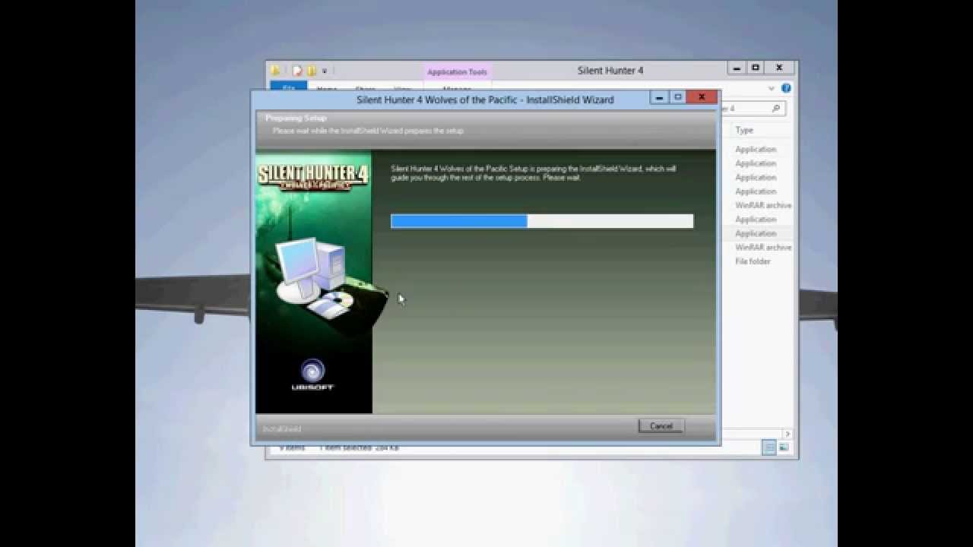Select the Application Tools ribbon tab
This screenshot has height=547, width=973.
(457, 72)
